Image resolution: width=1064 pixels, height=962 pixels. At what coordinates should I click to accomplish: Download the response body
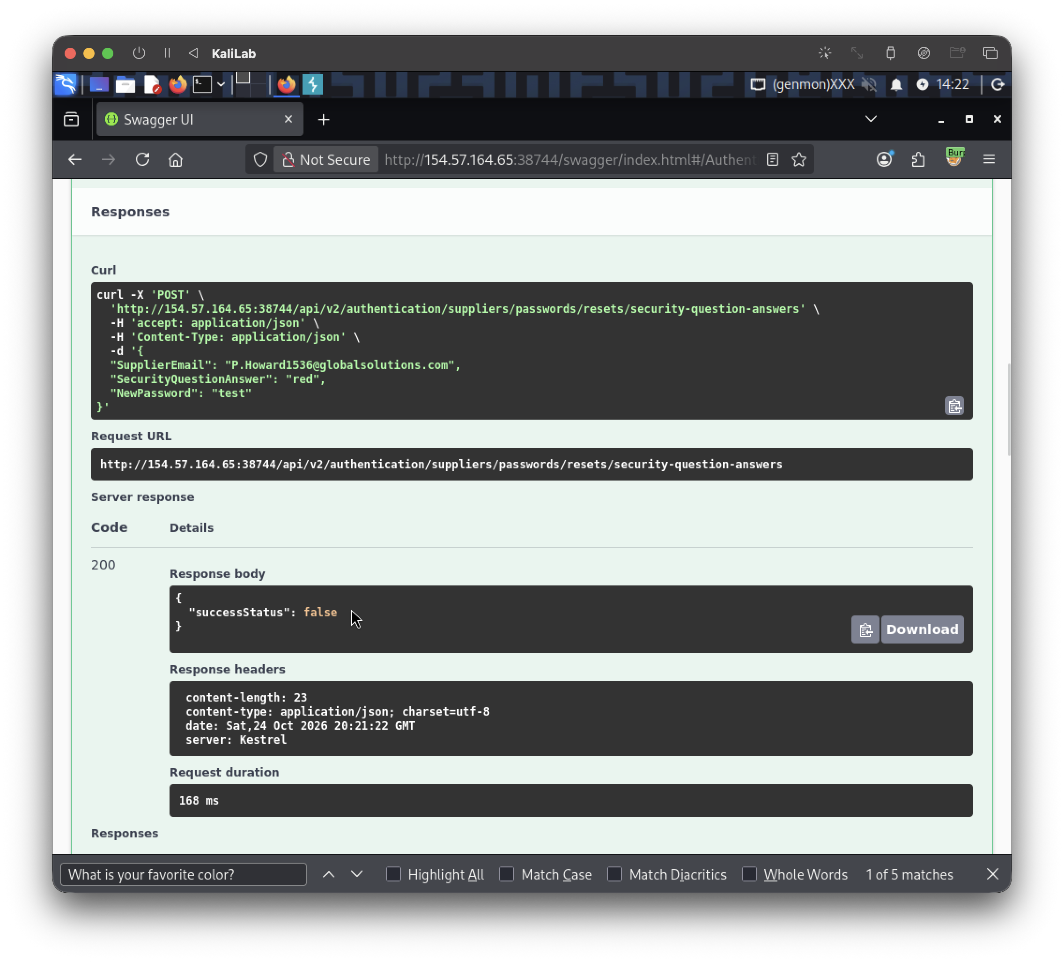pyautogui.click(x=922, y=629)
